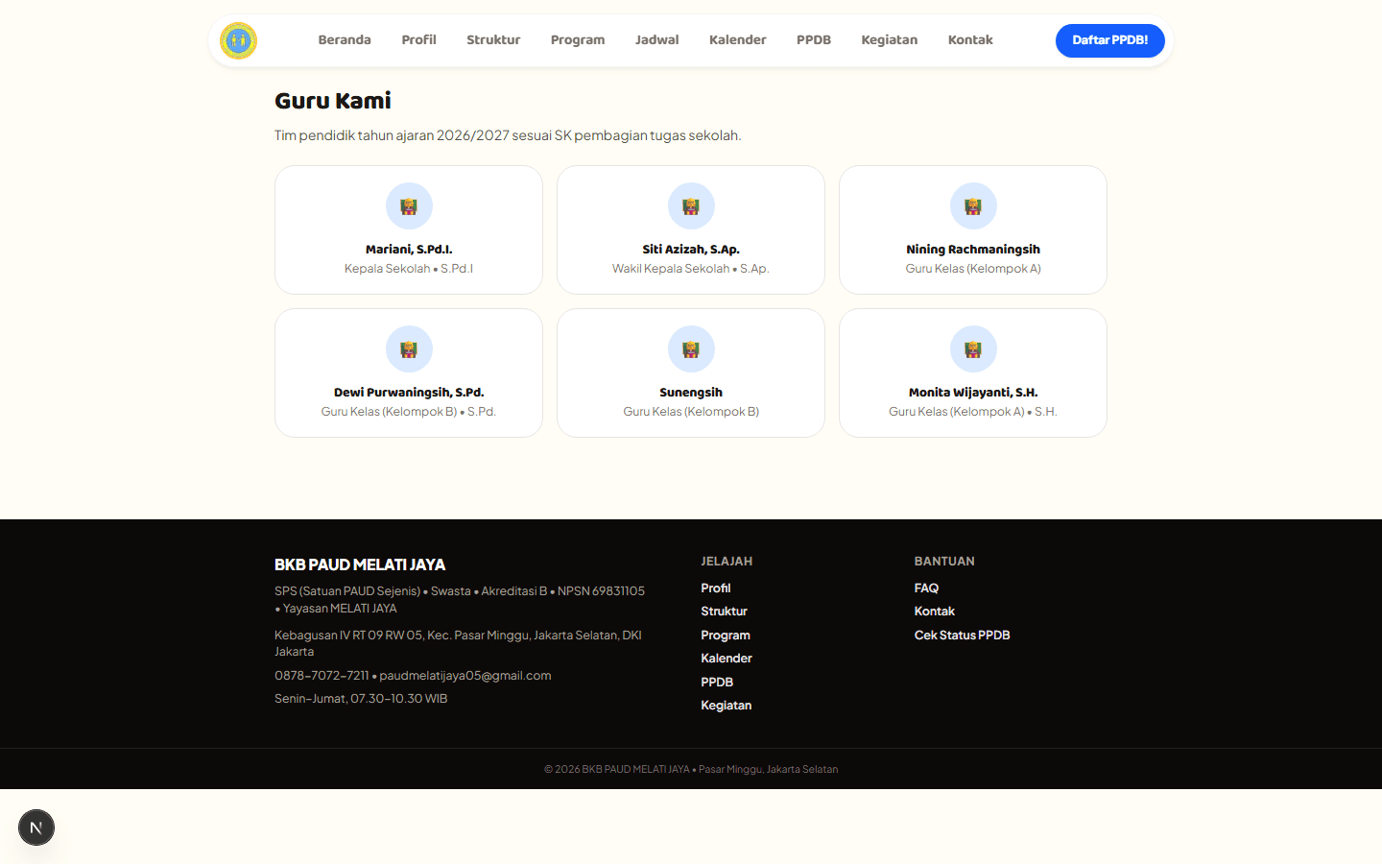Click the Kepala Sekolah • S.Pd.I role text
Image resolution: width=1382 pixels, height=864 pixels.
tap(409, 269)
